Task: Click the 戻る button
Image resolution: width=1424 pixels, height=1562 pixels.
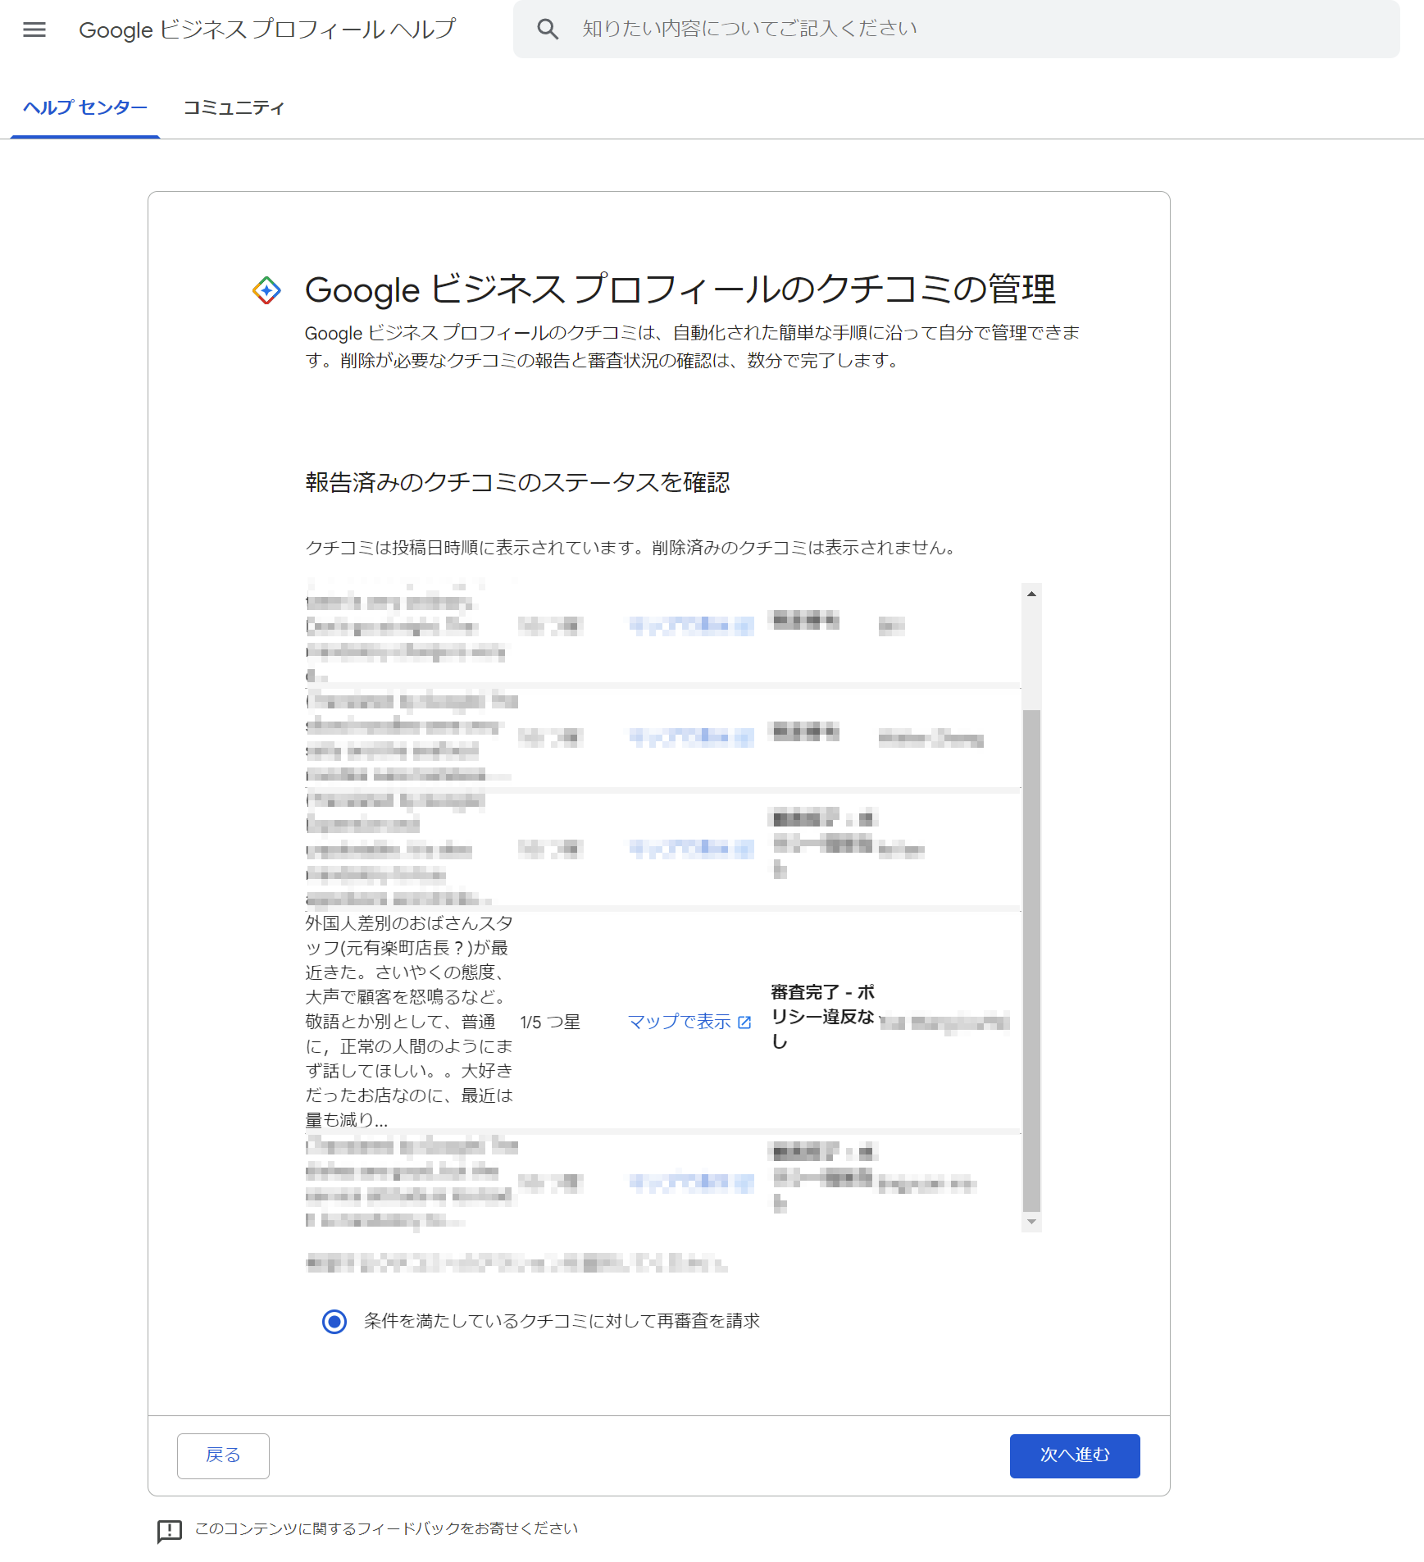Action: (223, 1455)
